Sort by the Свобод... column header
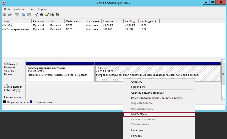The width and height of the screenshot is (227, 139). [131, 21]
